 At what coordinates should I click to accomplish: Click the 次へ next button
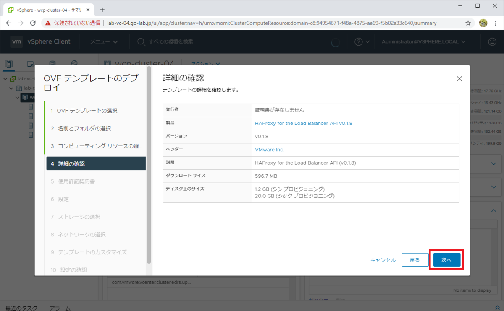point(446,260)
